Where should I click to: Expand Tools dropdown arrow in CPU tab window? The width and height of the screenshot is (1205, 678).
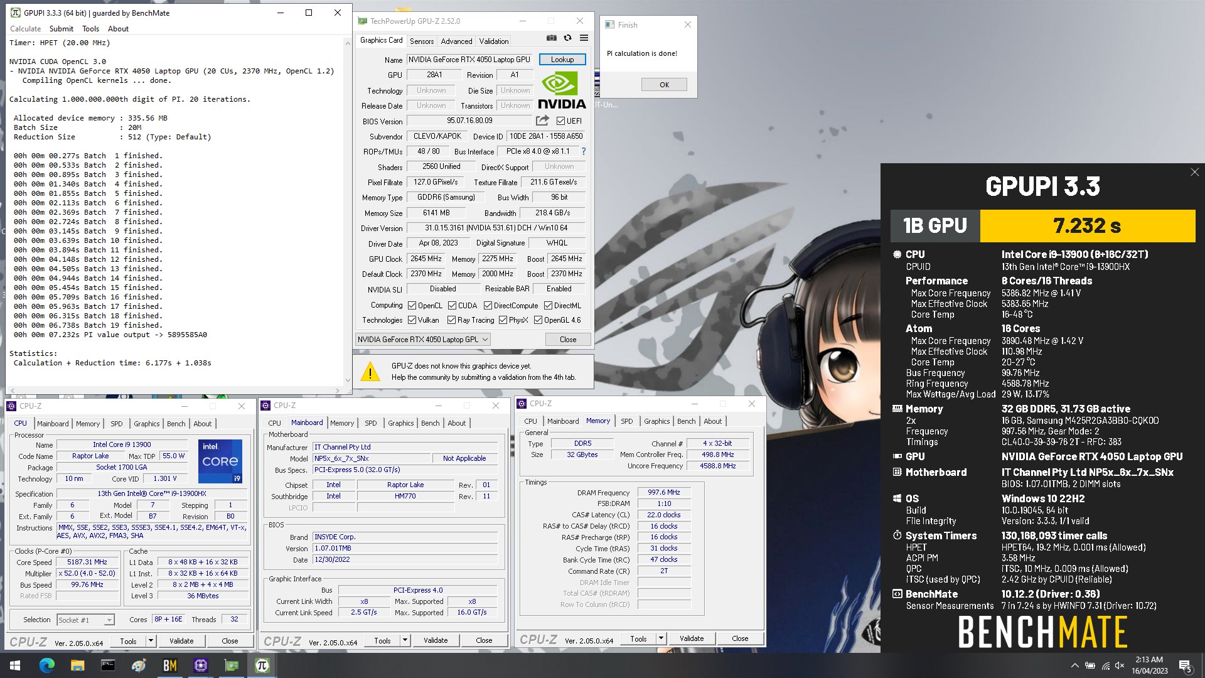coord(151,641)
